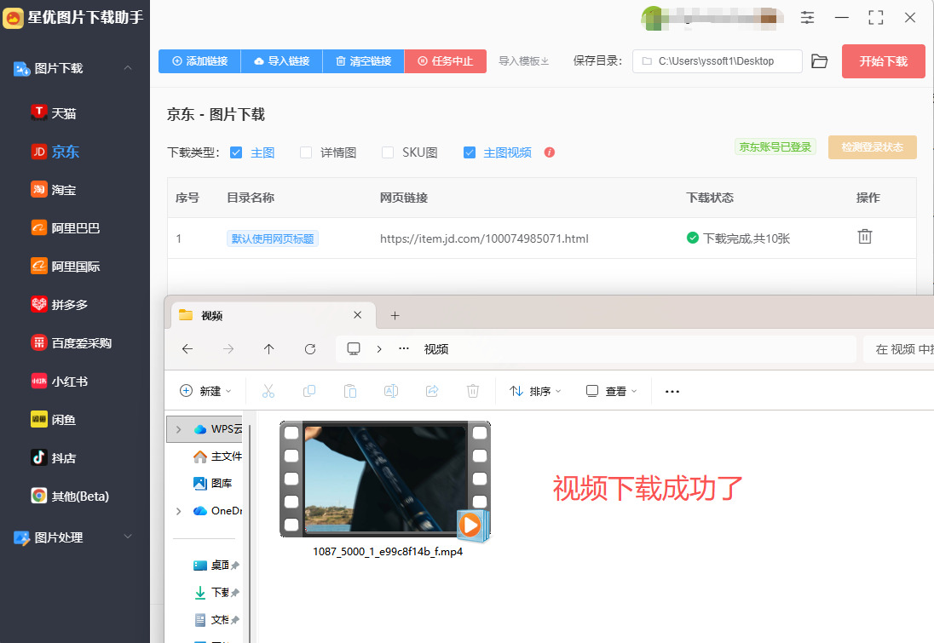Check the 详情图 download type
Image resolution: width=934 pixels, height=643 pixels.
[x=306, y=152]
